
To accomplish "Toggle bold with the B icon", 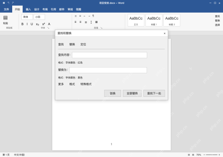I will point(22,24).
